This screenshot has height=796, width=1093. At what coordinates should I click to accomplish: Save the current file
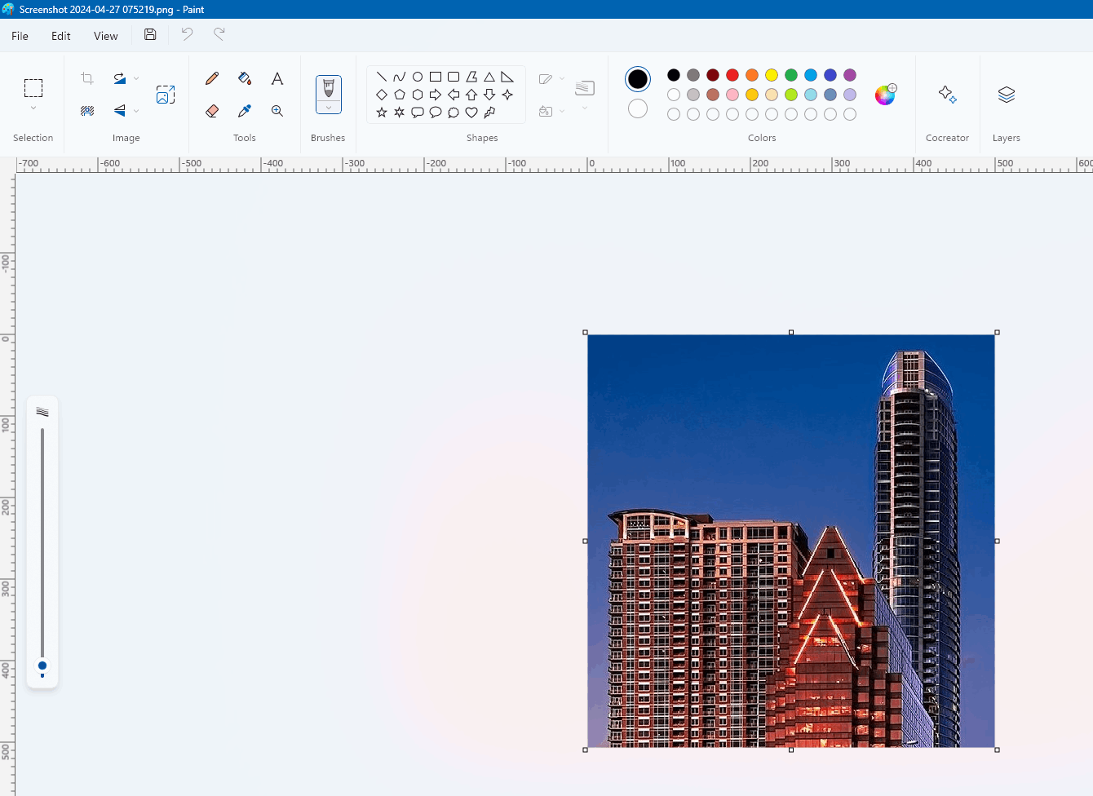[149, 34]
